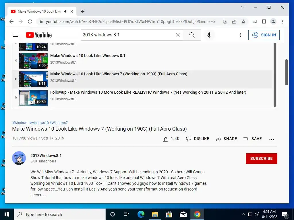Clear the YouTube search box text
The image size is (294, 220).
177,35
